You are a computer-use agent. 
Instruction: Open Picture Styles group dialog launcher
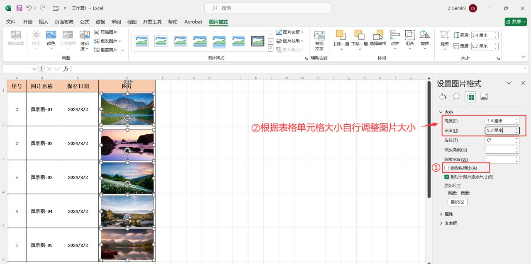307,58
